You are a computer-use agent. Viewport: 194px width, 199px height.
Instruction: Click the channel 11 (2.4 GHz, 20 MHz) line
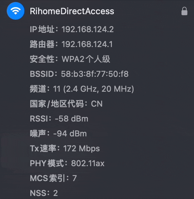(82, 89)
